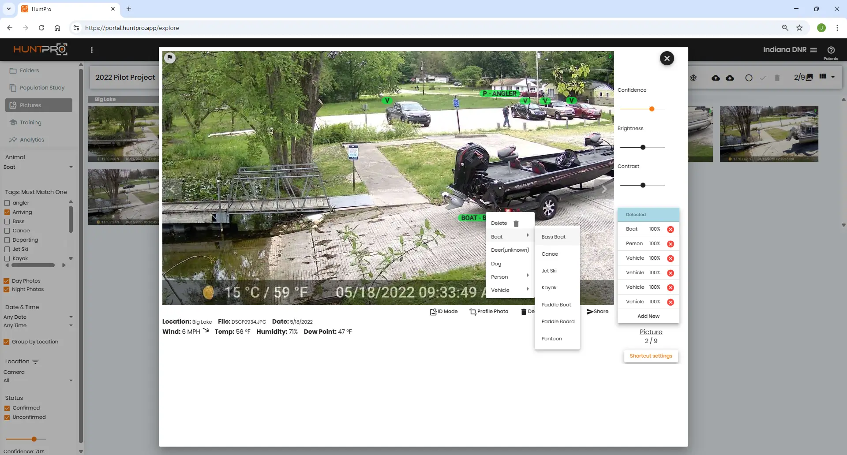Open the Animal dropdown showing Boat

(x=38, y=167)
